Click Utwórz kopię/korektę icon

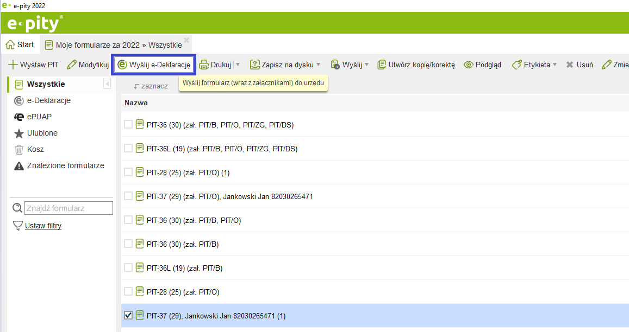(382, 65)
